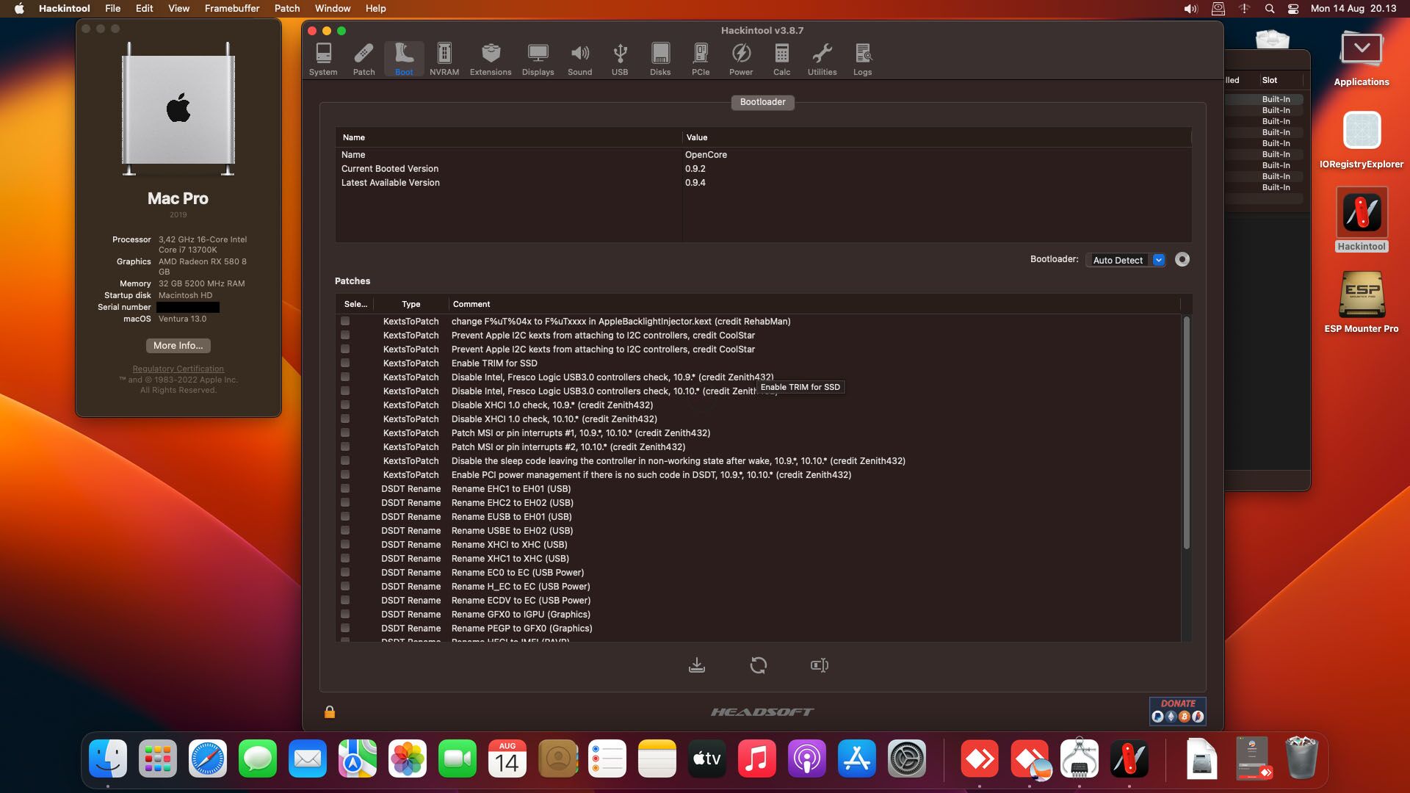Image resolution: width=1410 pixels, height=793 pixels.
Task: Open the Power management section
Action: (x=741, y=58)
